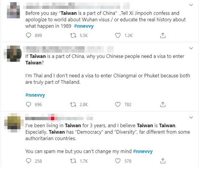Open the third tweet's dropdown arrow

coord(191,118)
